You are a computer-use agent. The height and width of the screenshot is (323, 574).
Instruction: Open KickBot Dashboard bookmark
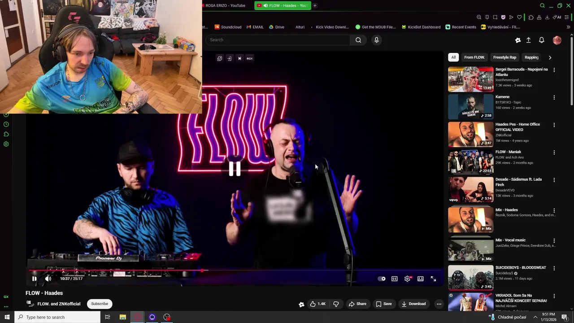pyautogui.click(x=421, y=27)
